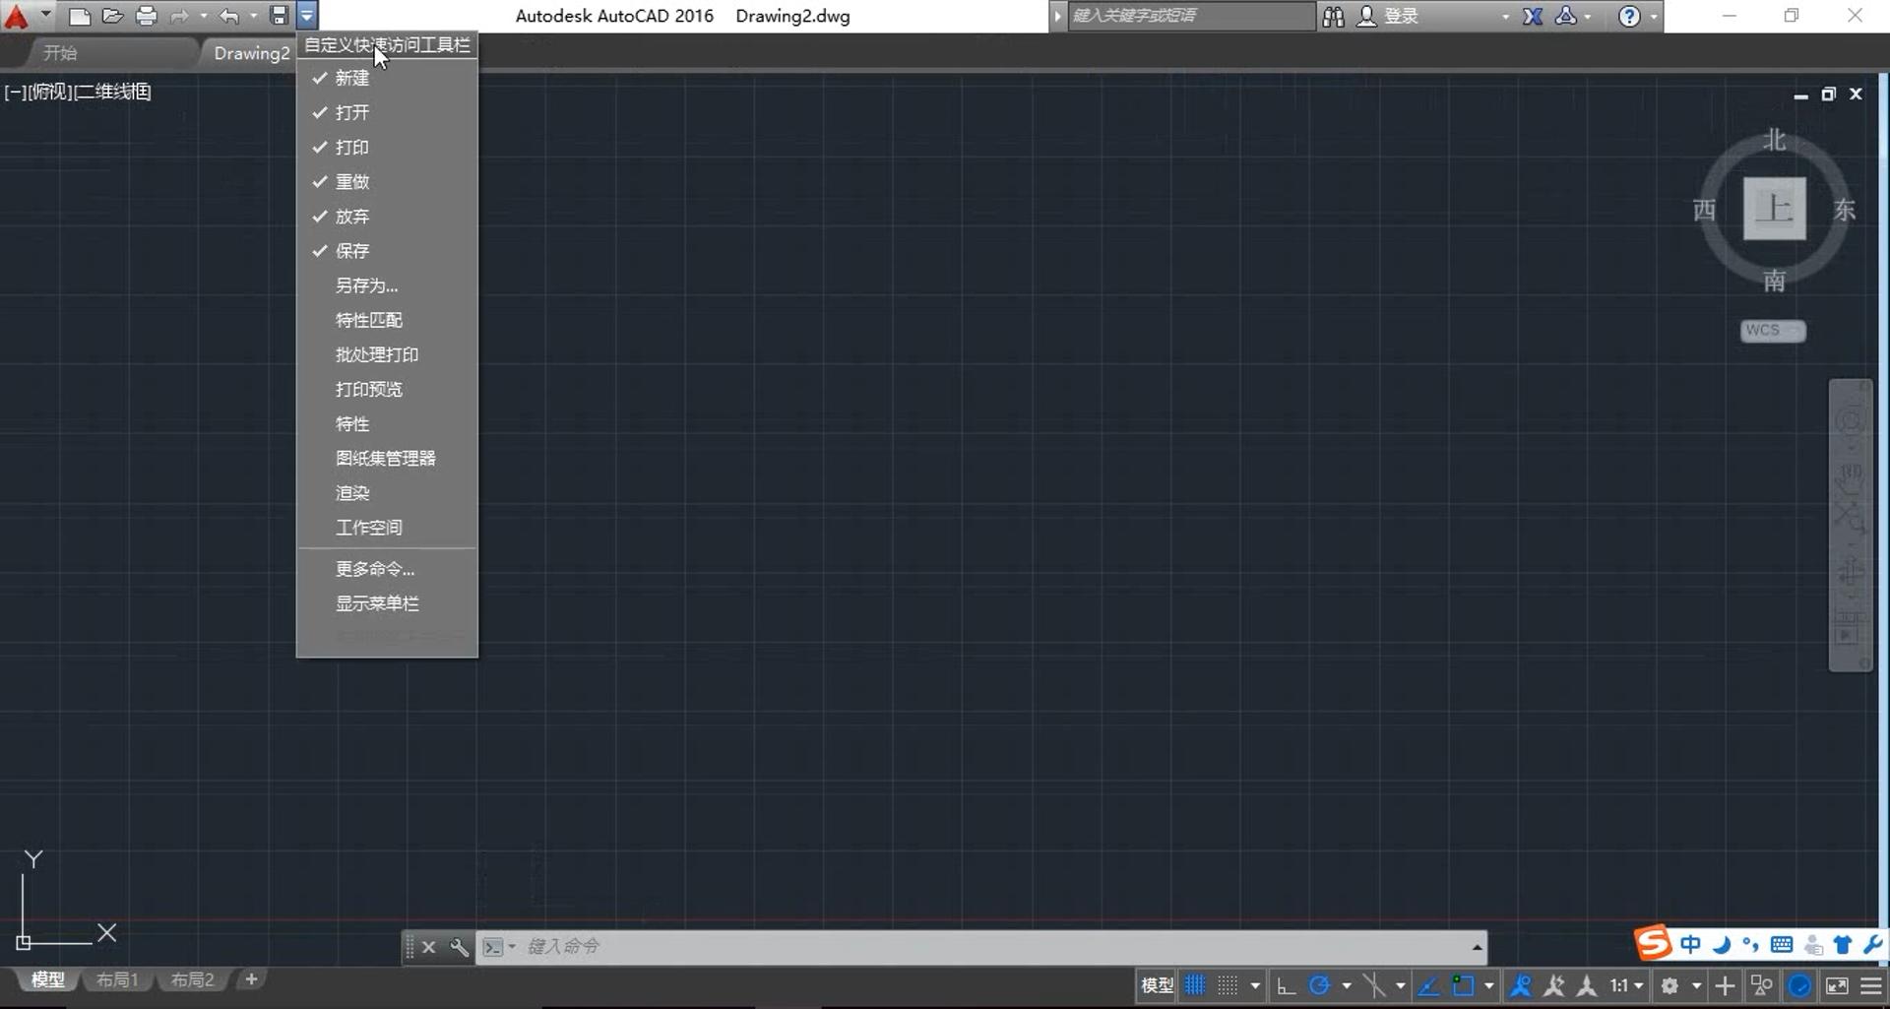Select 另存为... from the menu
The width and height of the screenshot is (1890, 1009).
[x=387, y=285]
